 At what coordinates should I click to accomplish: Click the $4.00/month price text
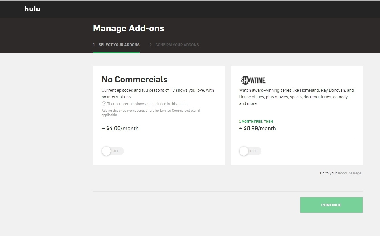pyautogui.click(x=120, y=128)
